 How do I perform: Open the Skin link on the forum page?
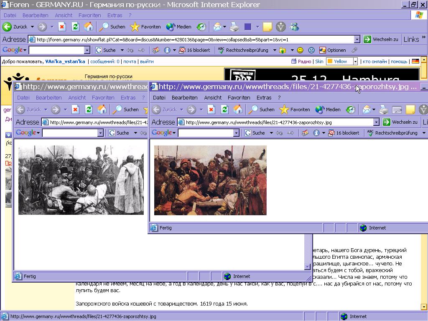pos(319,61)
